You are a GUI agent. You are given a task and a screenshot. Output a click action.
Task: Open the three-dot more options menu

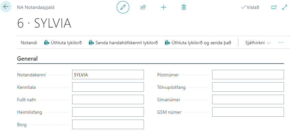pos(281,43)
